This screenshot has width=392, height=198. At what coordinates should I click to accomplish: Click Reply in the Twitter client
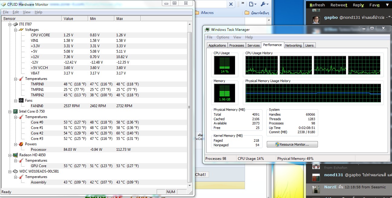(358, 5)
